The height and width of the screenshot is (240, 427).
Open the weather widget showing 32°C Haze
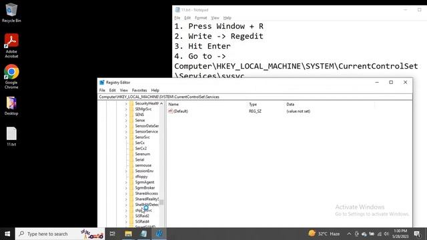(324, 234)
